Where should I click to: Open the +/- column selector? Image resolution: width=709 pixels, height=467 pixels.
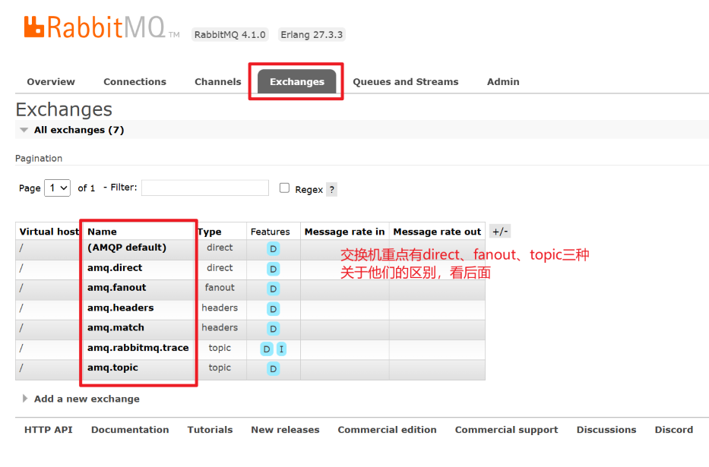pos(500,232)
